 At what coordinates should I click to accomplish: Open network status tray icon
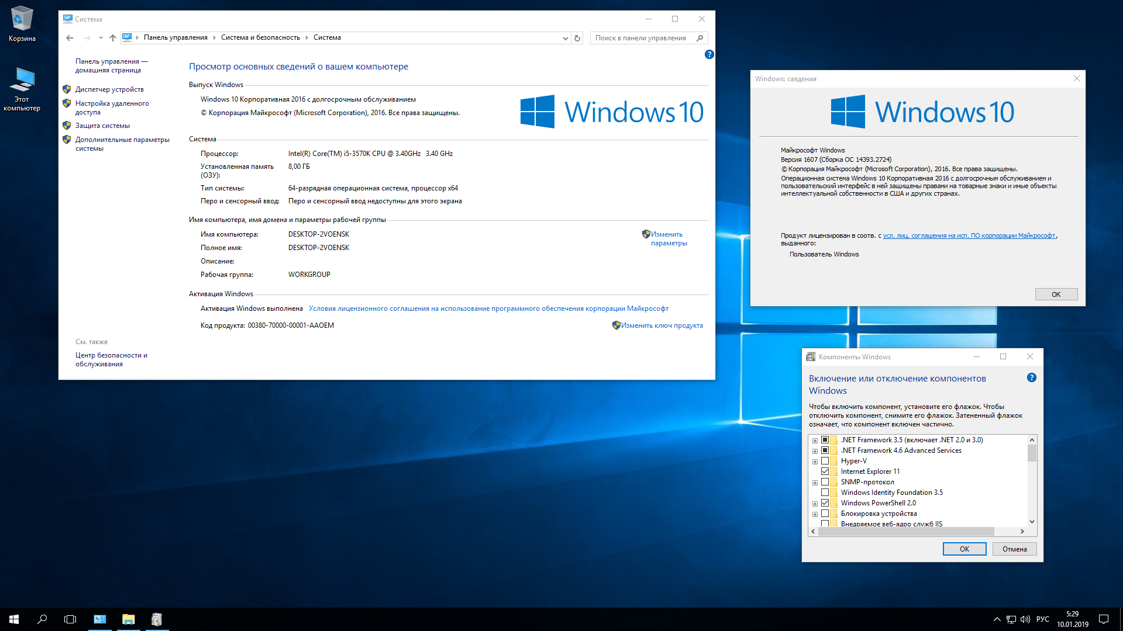click(1011, 619)
